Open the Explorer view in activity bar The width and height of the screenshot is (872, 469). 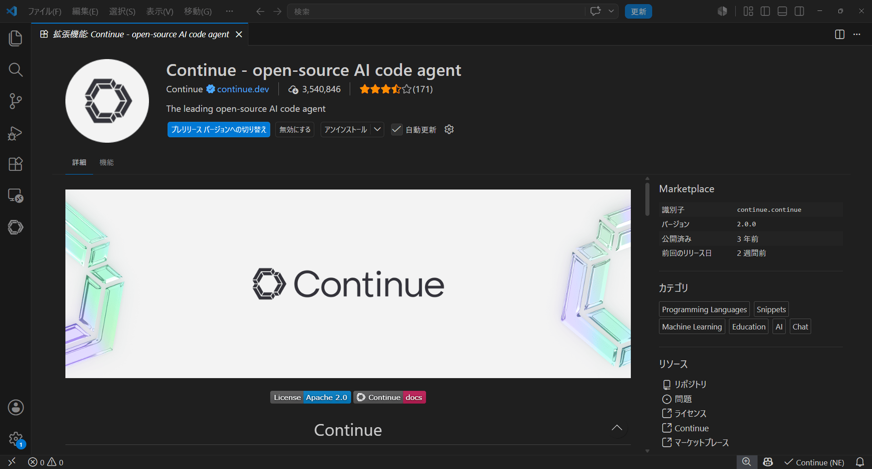[x=15, y=38]
